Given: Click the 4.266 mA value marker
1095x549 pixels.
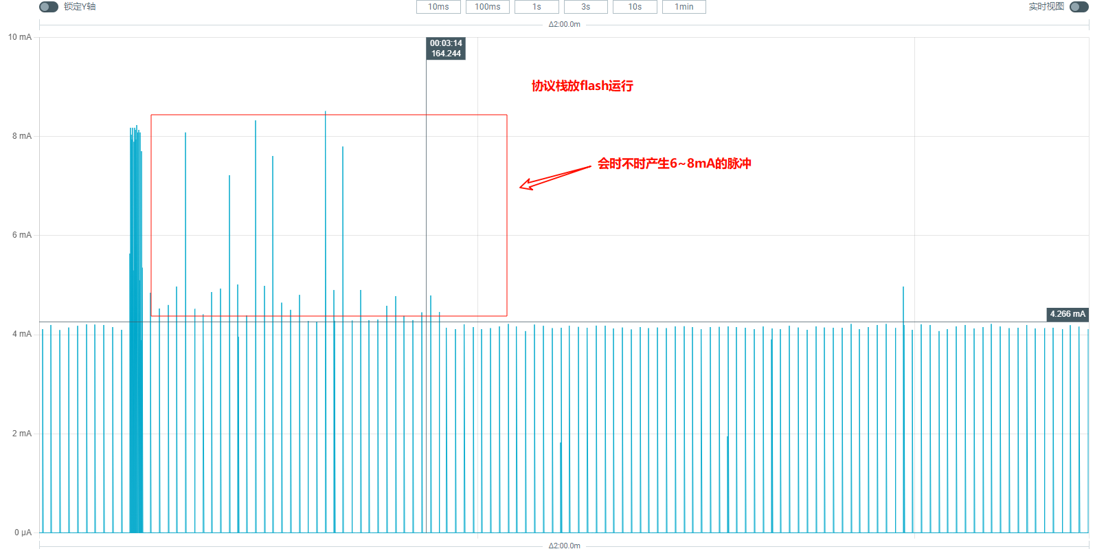Looking at the screenshot, I should pos(1067,314).
